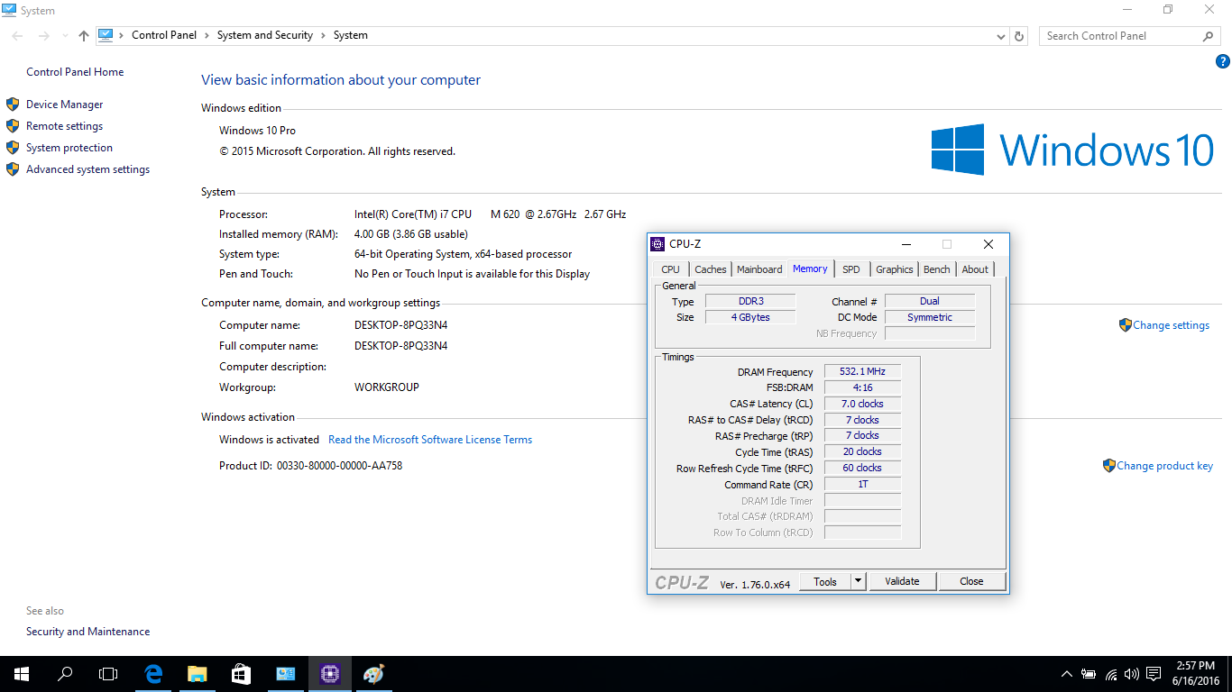Click the CPU-Z taskbar icon
Image resolution: width=1232 pixels, height=692 pixels.
pyautogui.click(x=329, y=674)
